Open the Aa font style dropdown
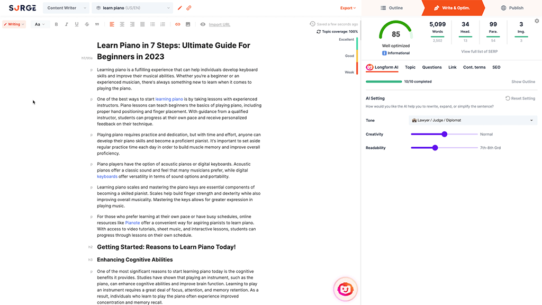Image resolution: width=542 pixels, height=305 pixels. 39,24
